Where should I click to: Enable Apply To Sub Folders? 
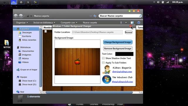[x=103, y=63]
